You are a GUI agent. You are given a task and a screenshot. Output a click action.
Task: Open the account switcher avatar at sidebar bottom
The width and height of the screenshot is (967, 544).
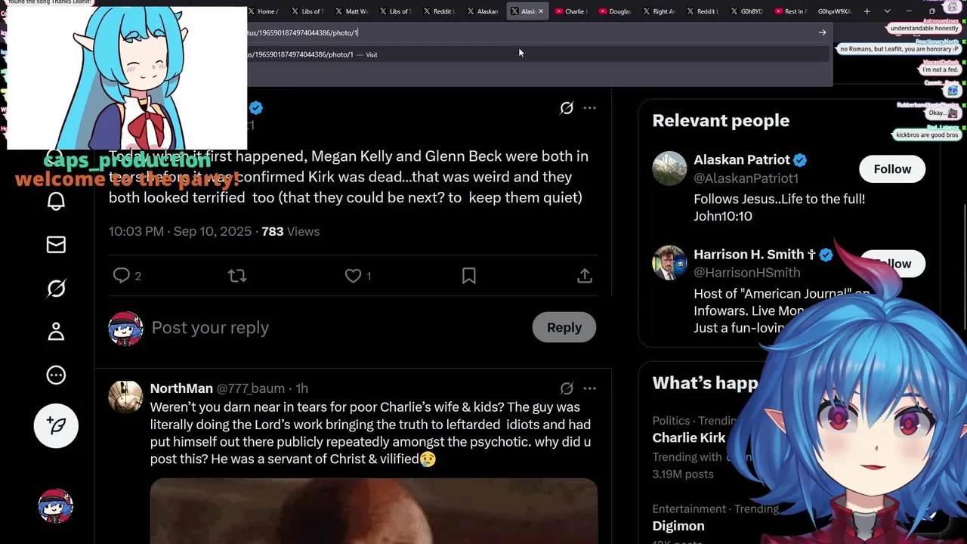(x=56, y=506)
